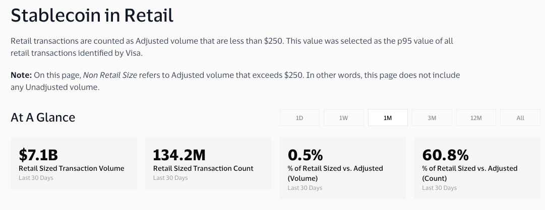The height and width of the screenshot is (210, 545).
Task: Click the 60.8% count percentage value
Action: click(445, 154)
